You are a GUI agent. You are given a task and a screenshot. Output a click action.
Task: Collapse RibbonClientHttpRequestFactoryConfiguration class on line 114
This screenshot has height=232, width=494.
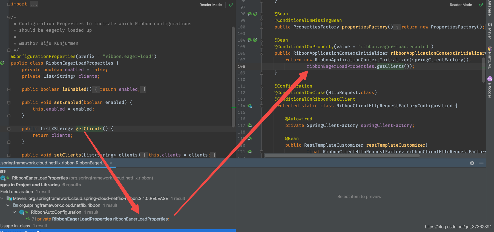pyautogui.click(x=262, y=106)
